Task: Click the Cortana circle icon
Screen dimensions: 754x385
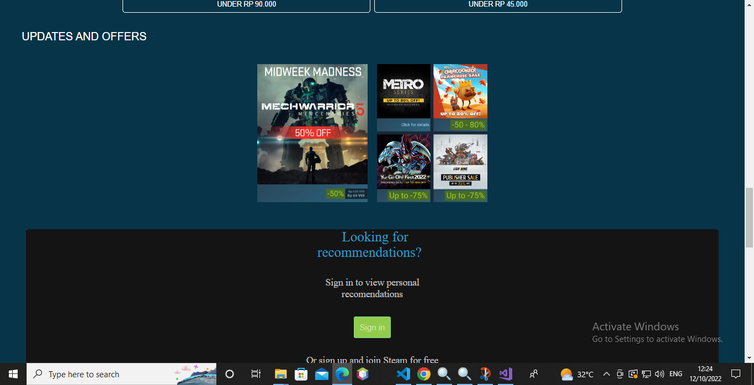Action: [230, 374]
